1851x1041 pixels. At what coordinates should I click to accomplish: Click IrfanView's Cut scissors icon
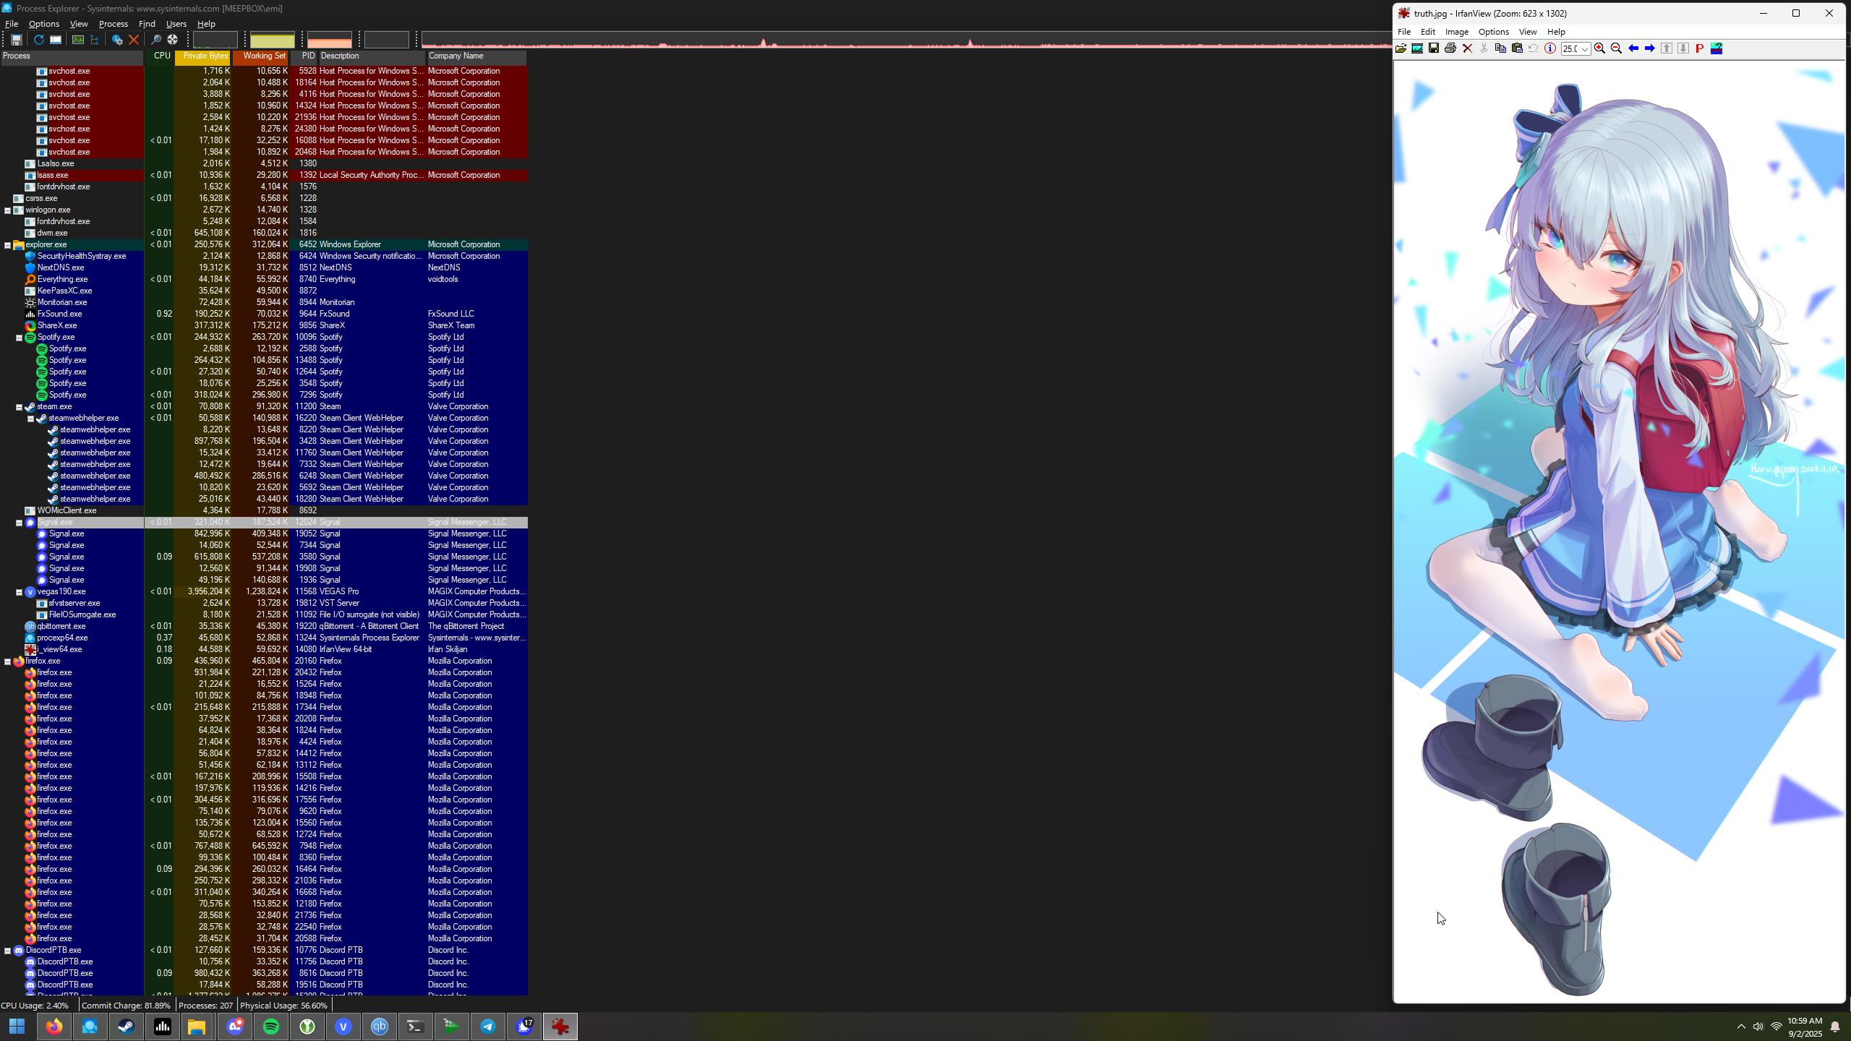(x=1484, y=48)
